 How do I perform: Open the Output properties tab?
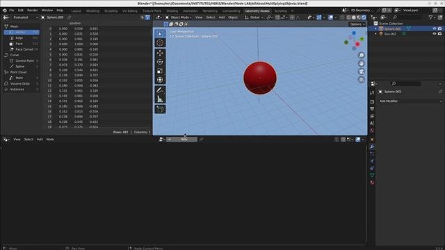pos(372,109)
